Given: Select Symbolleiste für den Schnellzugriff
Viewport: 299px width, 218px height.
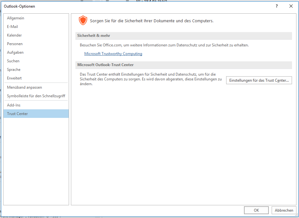Looking at the screenshot, I should (36, 96).
